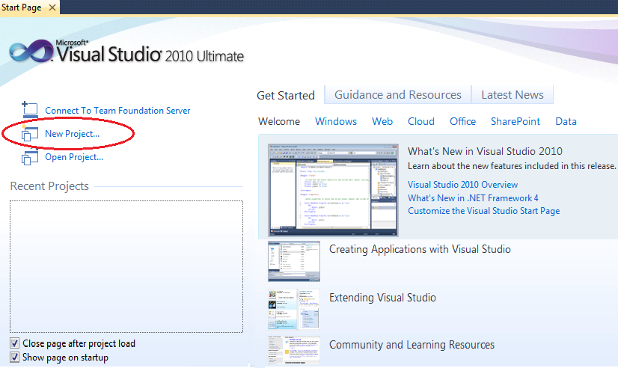The image size is (618, 368).
Task: Close the Start Page tab
Action: (x=52, y=7)
